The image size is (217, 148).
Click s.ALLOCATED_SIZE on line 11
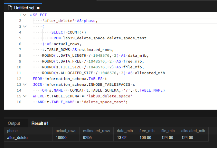click(74, 73)
